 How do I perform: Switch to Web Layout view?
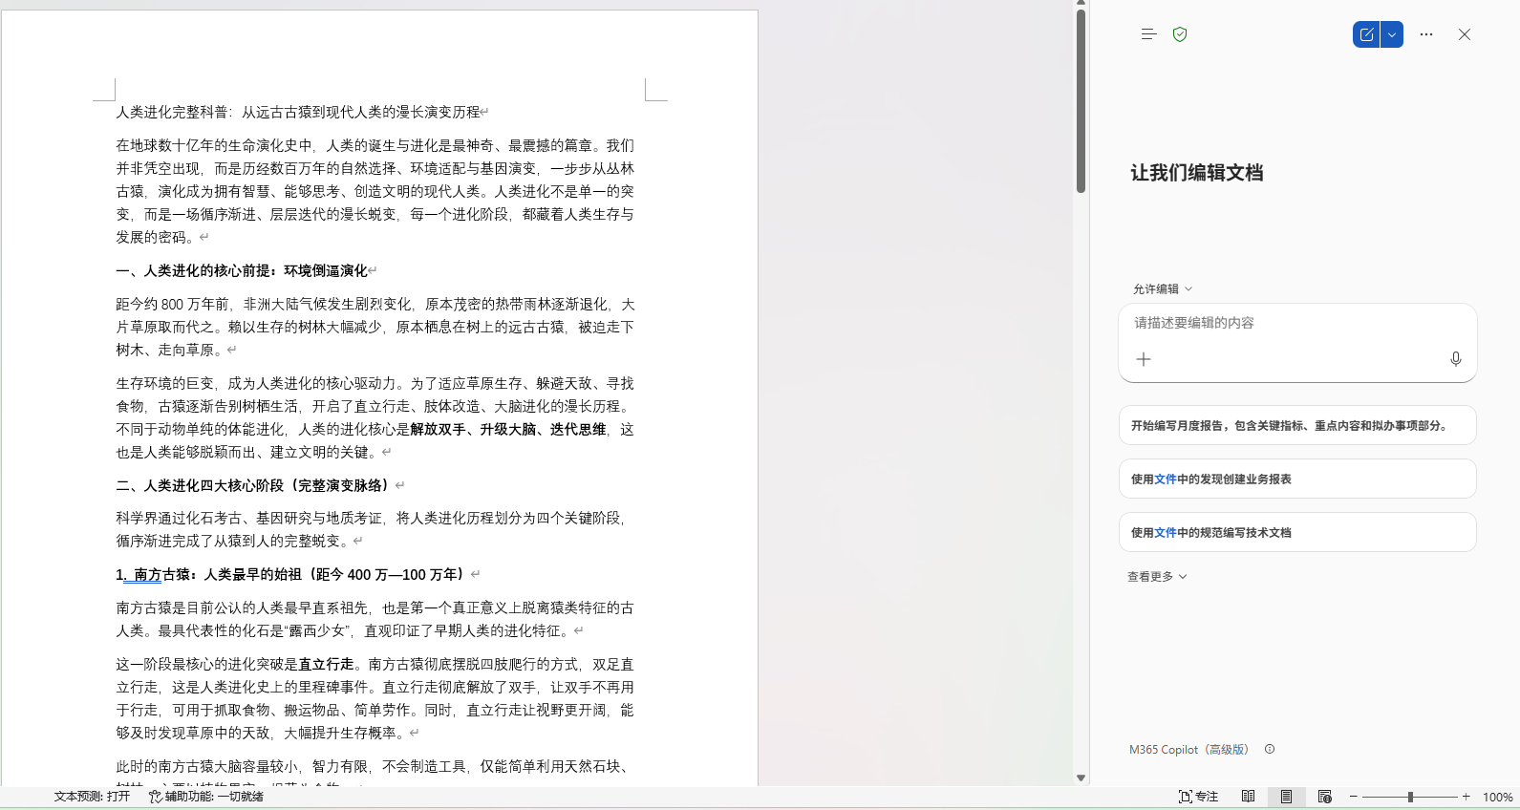click(1324, 797)
